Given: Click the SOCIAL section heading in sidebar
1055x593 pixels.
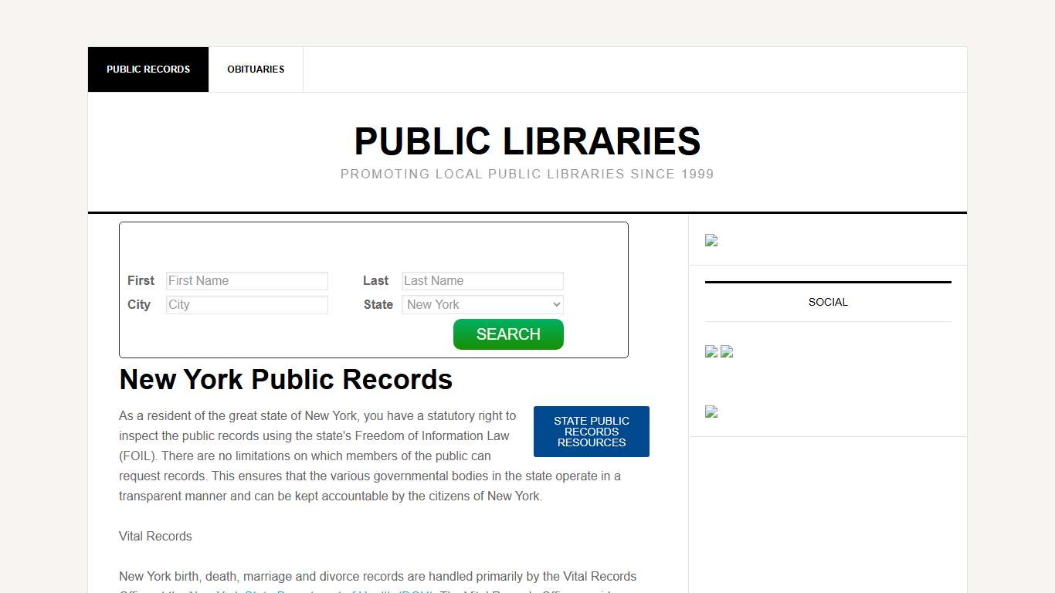Looking at the screenshot, I should pyautogui.click(x=827, y=302).
